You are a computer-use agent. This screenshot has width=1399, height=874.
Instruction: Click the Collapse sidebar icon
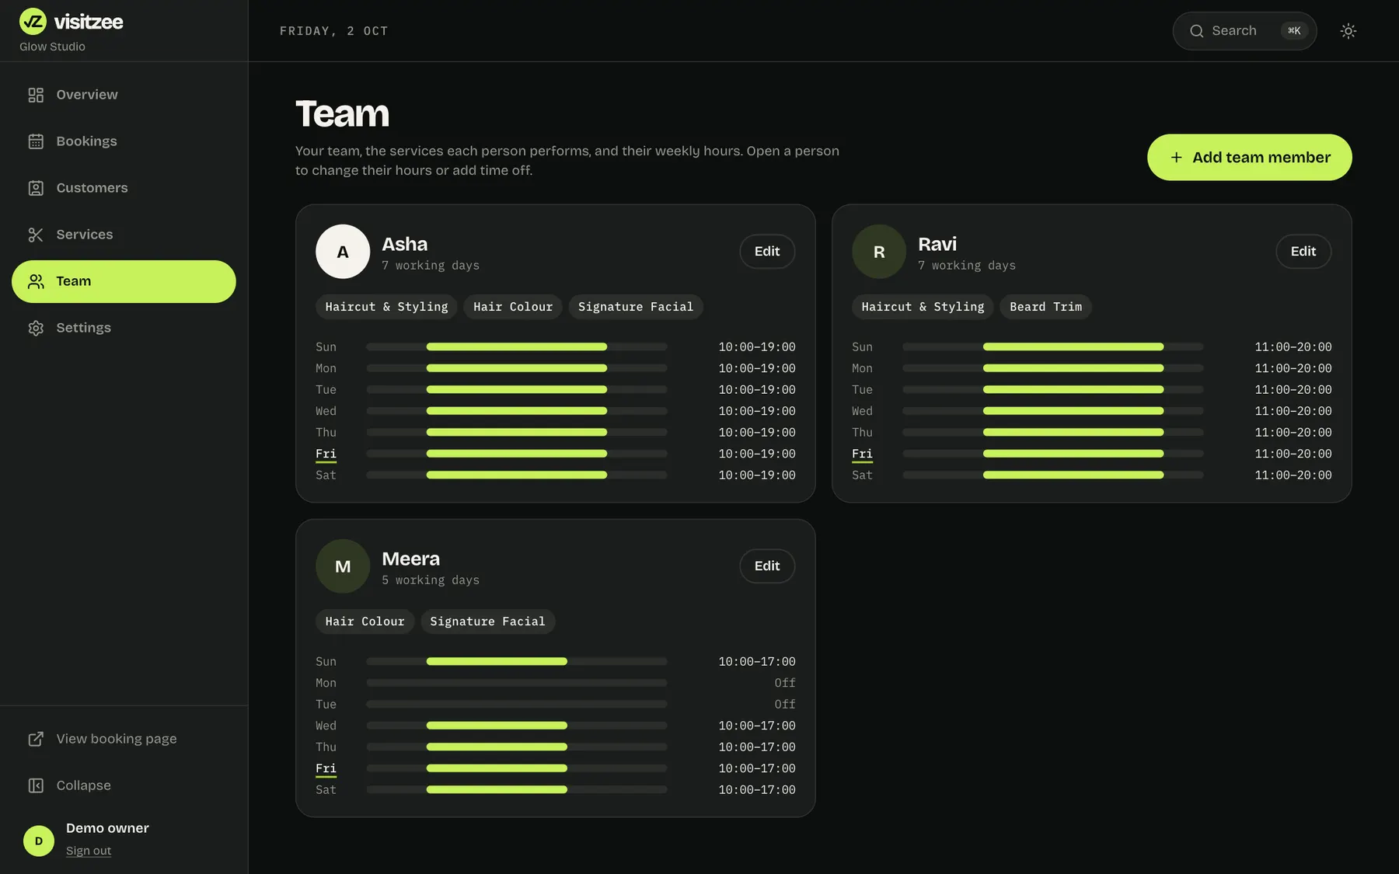point(36,785)
